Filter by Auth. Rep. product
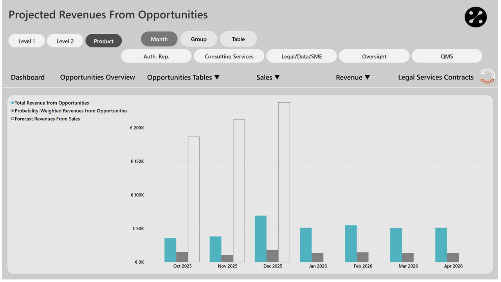 coord(156,56)
